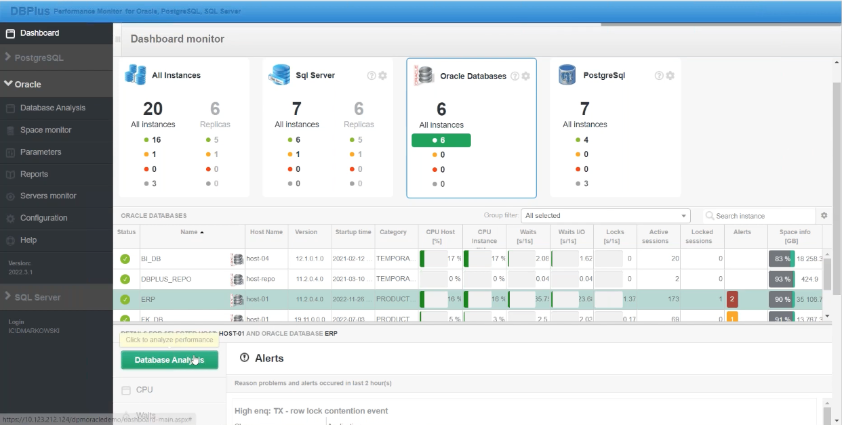Viewport: 842px width, 425px height.
Task: Click the Configuration gear icon in sidebar
Action: (x=10, y=219)
